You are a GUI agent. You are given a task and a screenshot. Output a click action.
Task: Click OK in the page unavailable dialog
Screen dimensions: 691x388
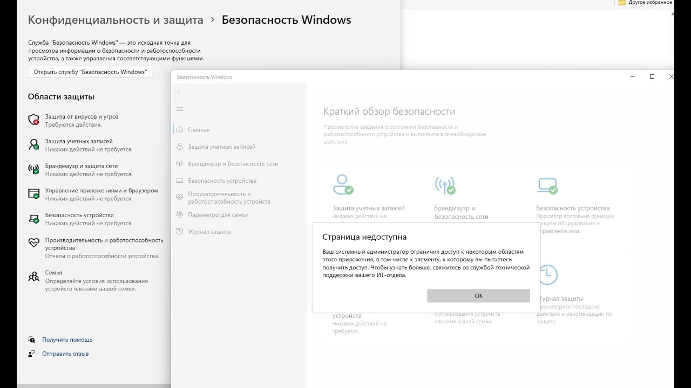click(478, 295)
